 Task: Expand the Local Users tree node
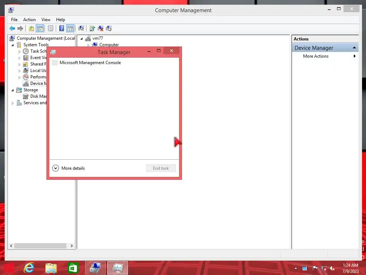point(20,71)
